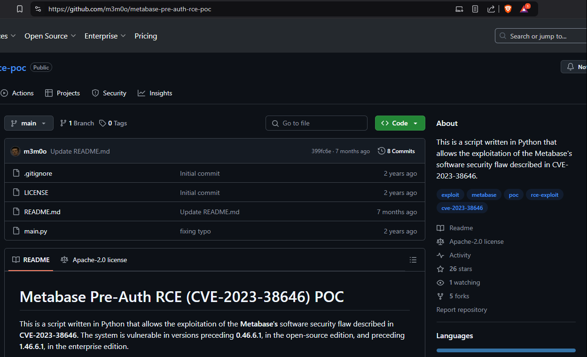Click the blue Languages bar
This screenshot has height=357, width=587.
coord(506,350)
